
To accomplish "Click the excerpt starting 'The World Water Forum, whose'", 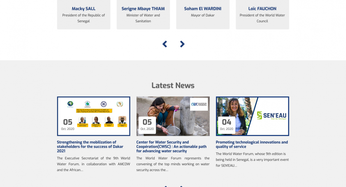I will tap(252, 160).
